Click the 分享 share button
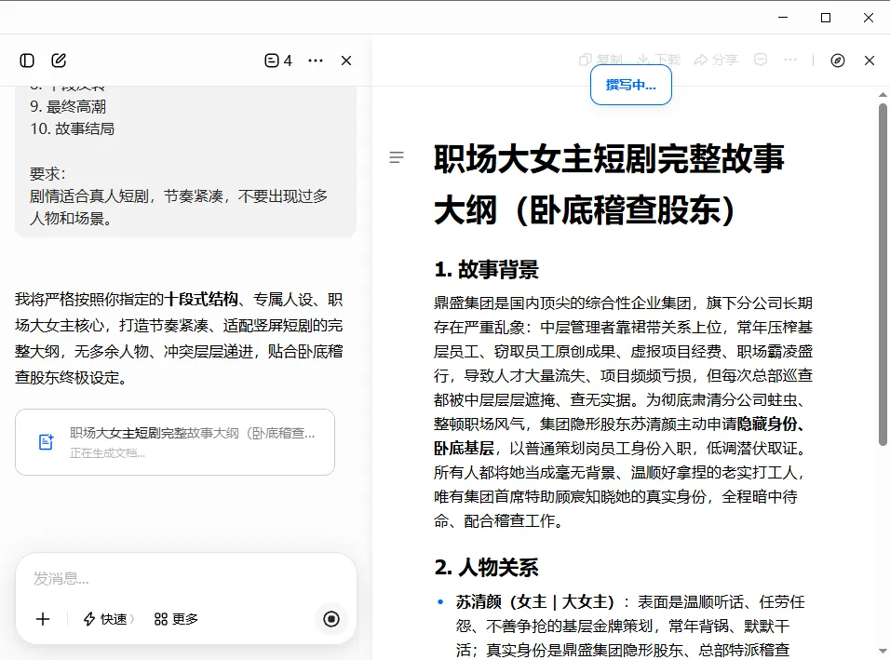This screenshot has width=890, height=660. (x=716, y=60)
